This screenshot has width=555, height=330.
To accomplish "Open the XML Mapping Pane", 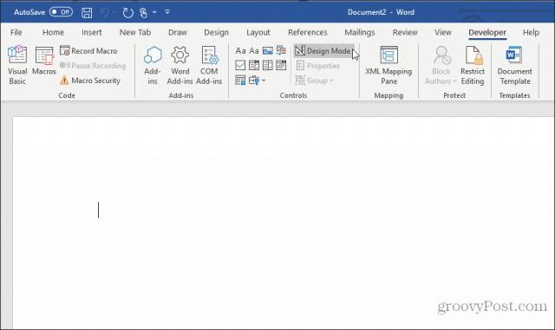I will [388, 66].
